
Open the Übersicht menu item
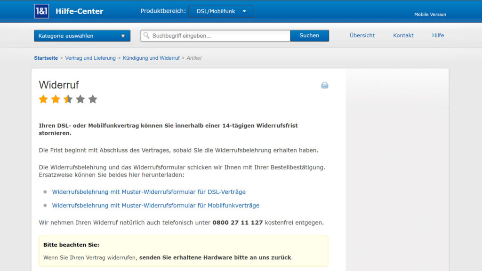[x=362, y=35]
